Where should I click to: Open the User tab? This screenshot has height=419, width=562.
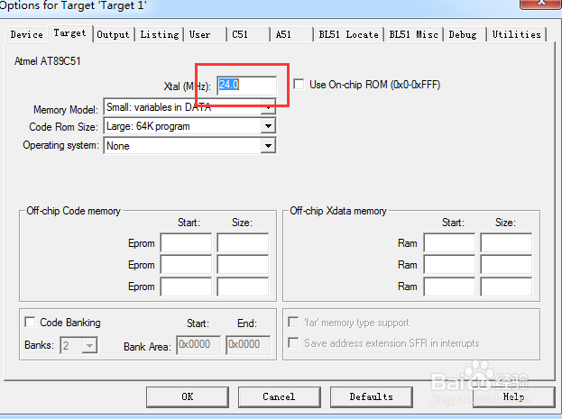(206, 35)
